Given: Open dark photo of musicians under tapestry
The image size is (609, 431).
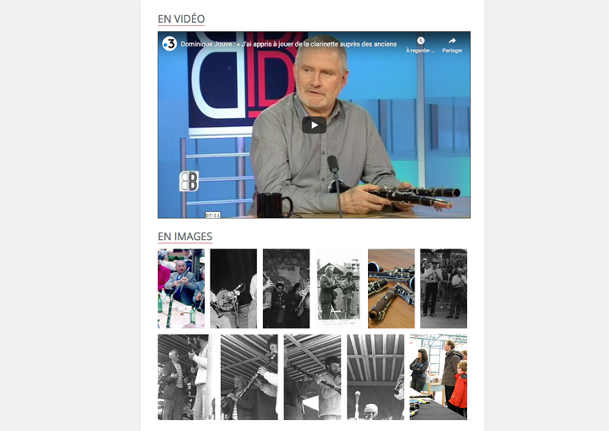Looking at the screenshot, I should coord(286,289).
